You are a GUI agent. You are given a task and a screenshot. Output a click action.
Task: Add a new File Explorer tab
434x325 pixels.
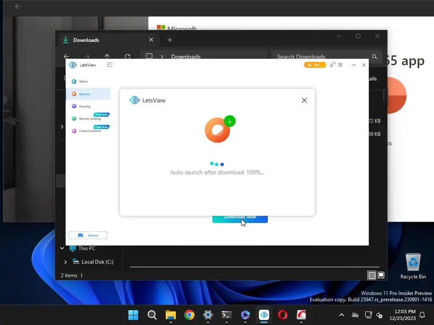tap(170, 40)
